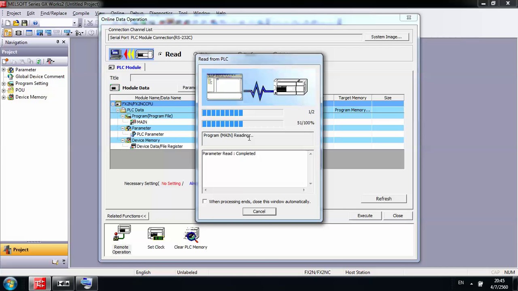The width and height of the screenshot is (518, 291).
Task: Expand Device Memory in Navigation tree
Action: pyautogui.click(x=4, y=97)
